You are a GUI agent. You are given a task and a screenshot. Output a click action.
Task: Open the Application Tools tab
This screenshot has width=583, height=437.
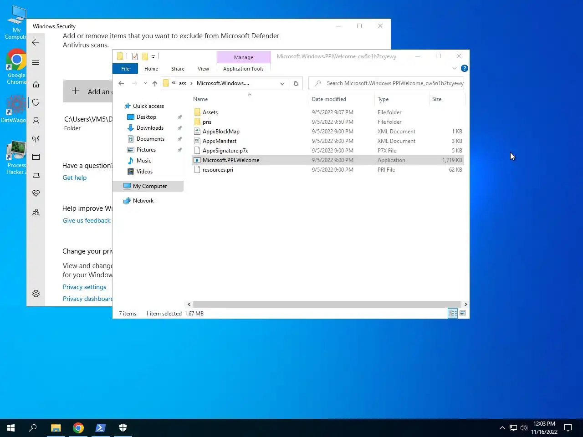(243, 69)
